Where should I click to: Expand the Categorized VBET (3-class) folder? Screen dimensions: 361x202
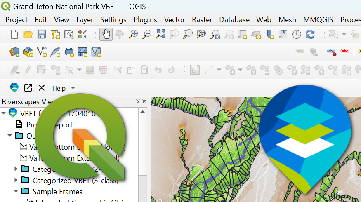point(16,180)
